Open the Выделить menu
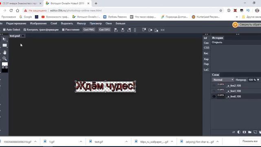 pos(67,23)
